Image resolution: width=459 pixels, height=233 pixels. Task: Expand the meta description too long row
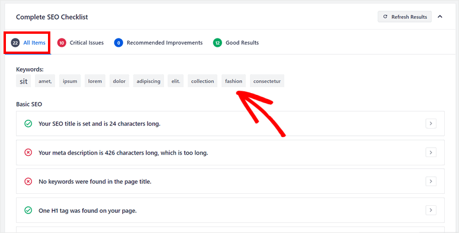(431, 152)
